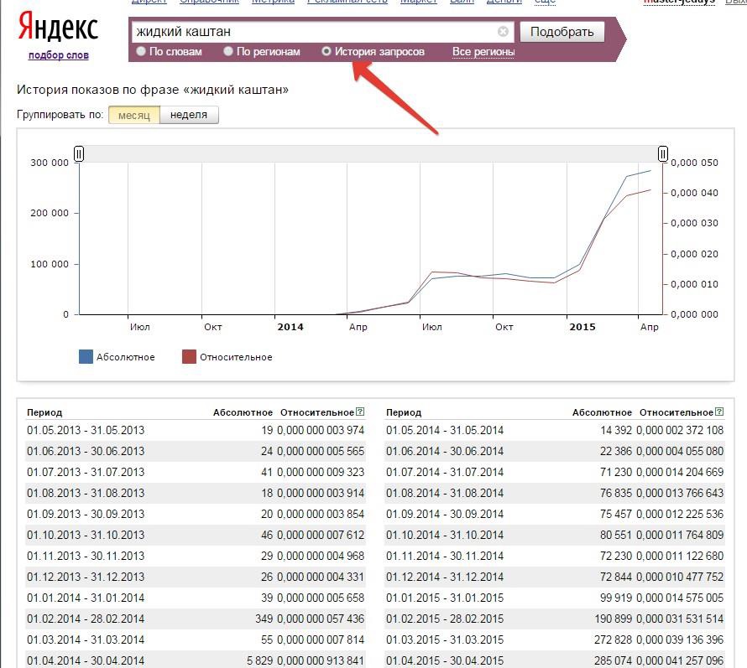Group the history by «неделя»
The width and height of the screenshot is (747, 668).
click(189, 115)
